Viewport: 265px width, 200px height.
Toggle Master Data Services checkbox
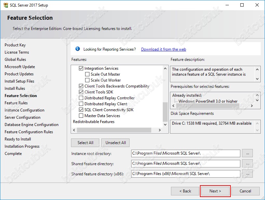coord(81,116)
